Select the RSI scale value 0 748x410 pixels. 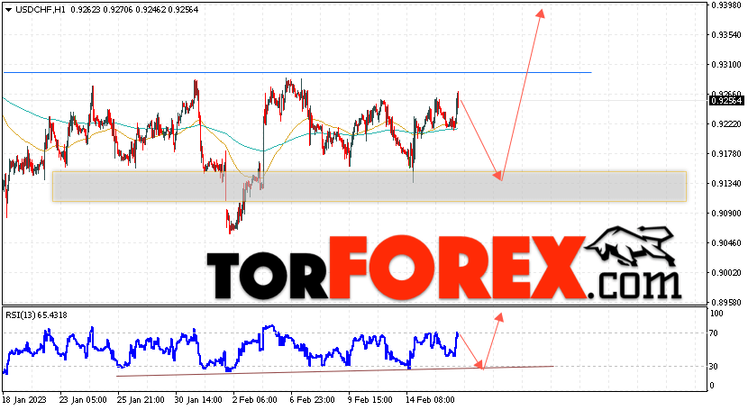[x=712, y=385]
